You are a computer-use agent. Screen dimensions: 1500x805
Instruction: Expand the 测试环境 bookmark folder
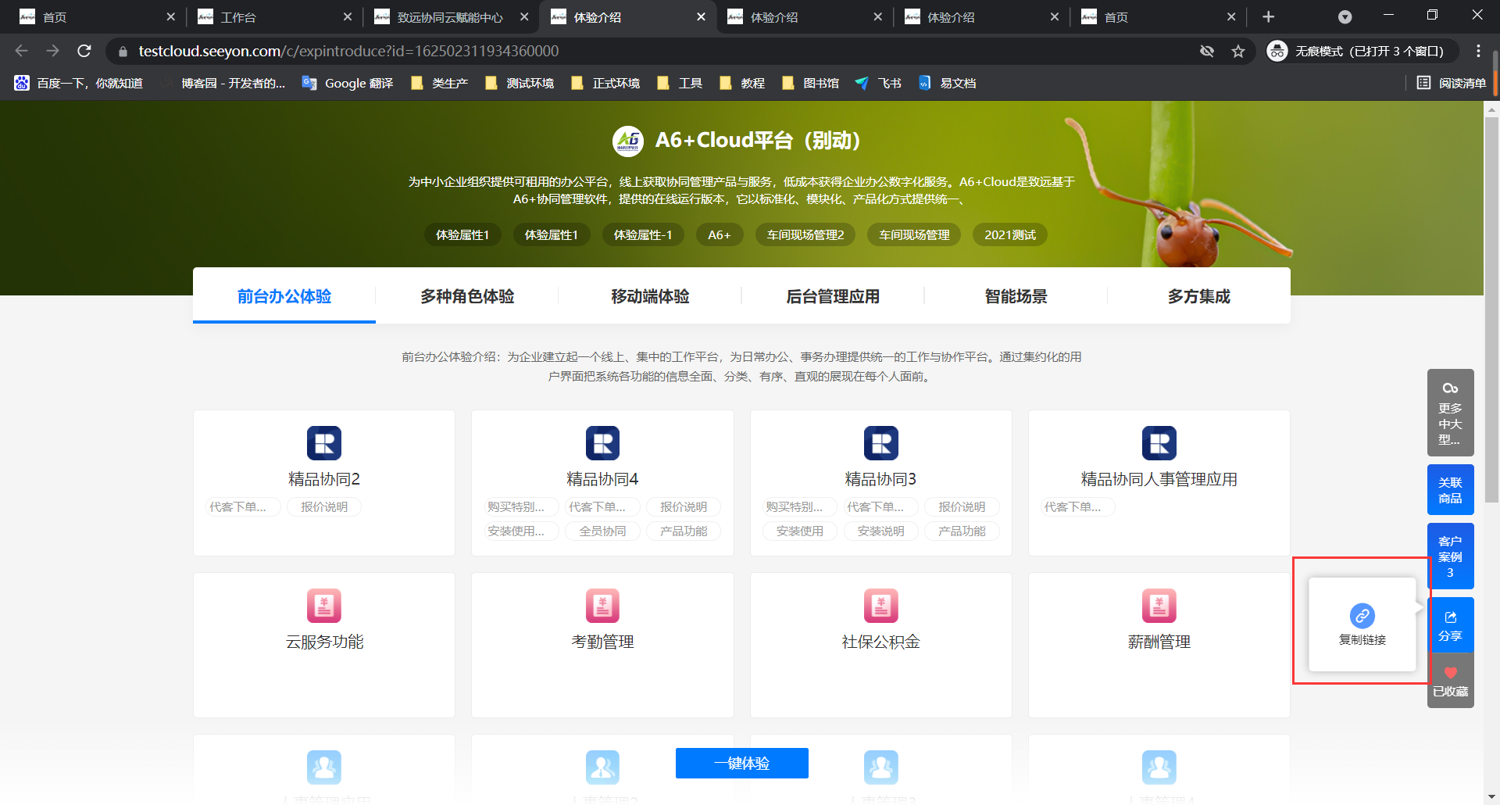pos(520,83)
